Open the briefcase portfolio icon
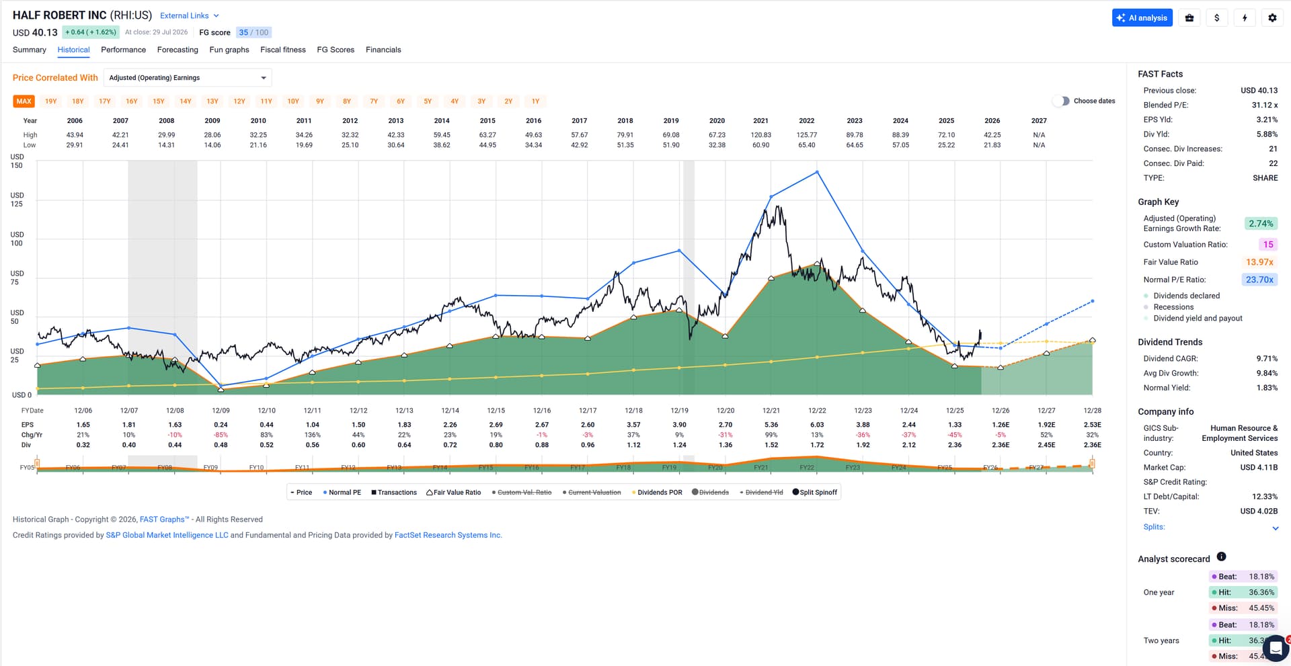 coord(1189,18)
